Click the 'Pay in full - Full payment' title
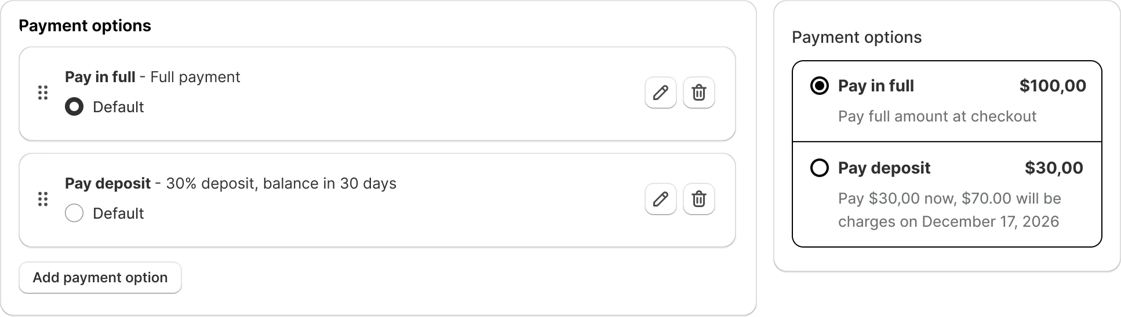This screenshot has width=1121, height=317. [x=152, y=77]
